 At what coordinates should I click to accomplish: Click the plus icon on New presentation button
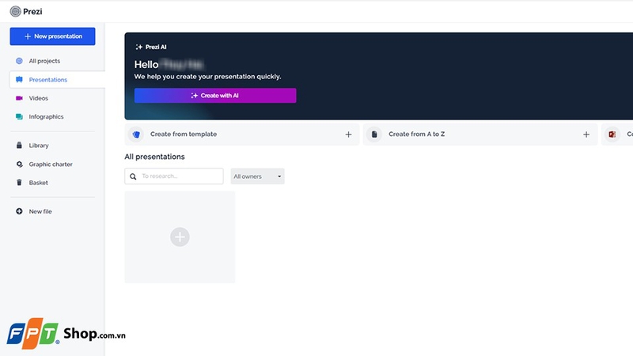(28, 36)
